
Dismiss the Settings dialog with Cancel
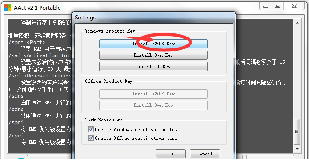(205, 154)
